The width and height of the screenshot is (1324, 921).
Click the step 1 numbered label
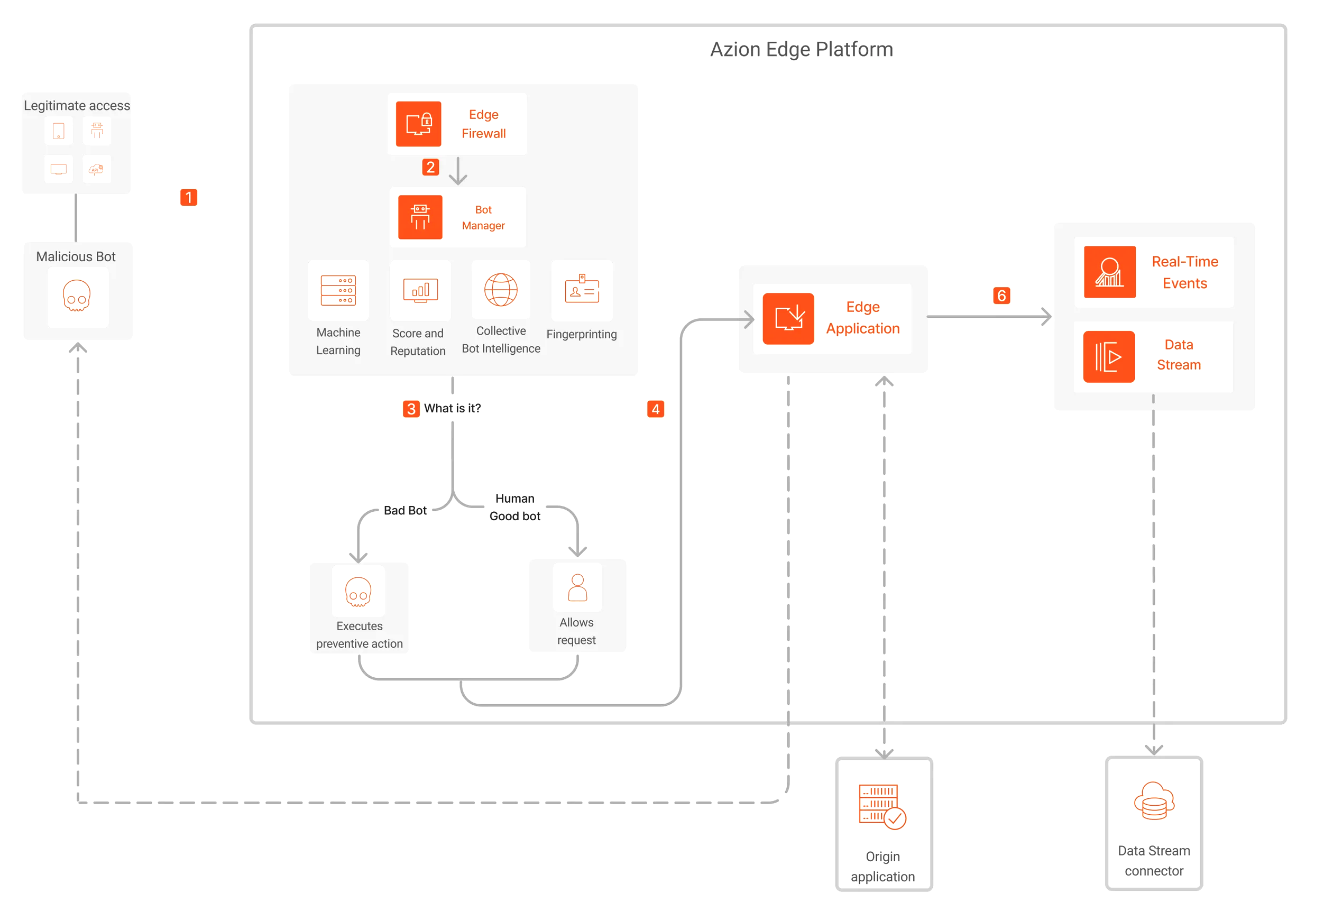click(188, 197)
